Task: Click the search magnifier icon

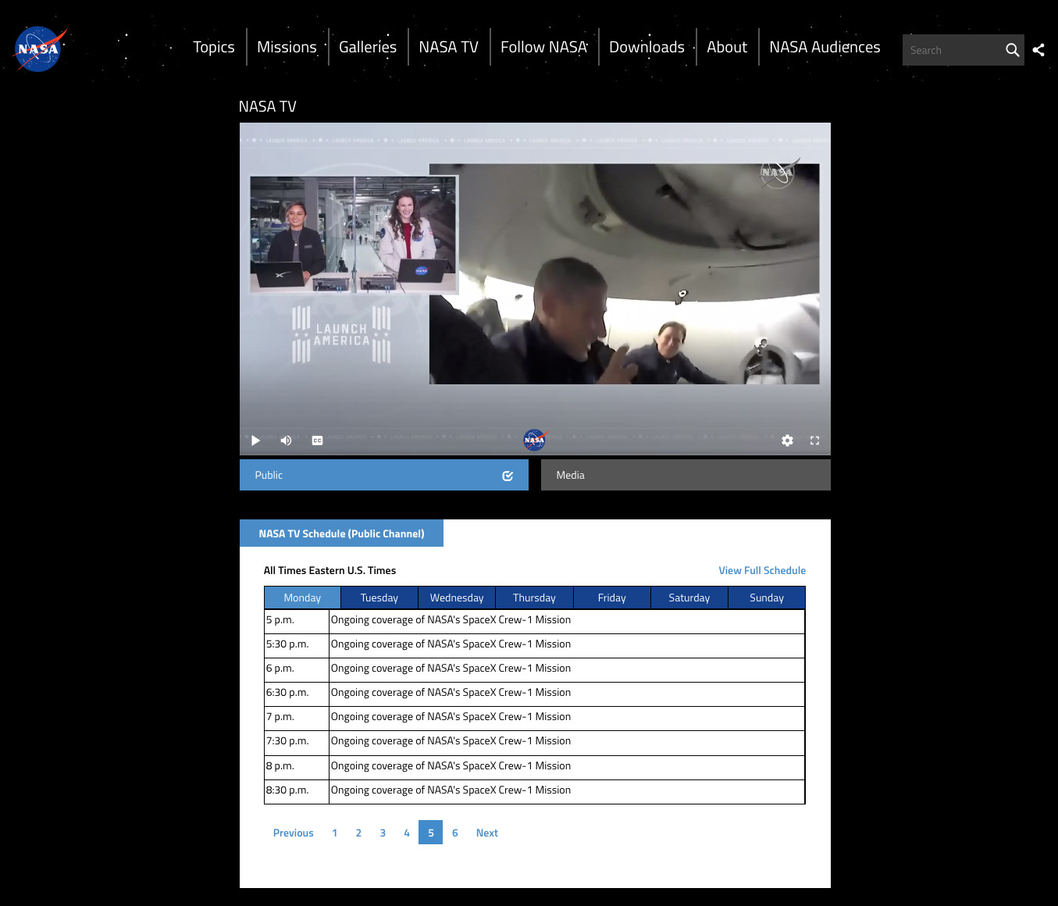Action: point(1012,50)
